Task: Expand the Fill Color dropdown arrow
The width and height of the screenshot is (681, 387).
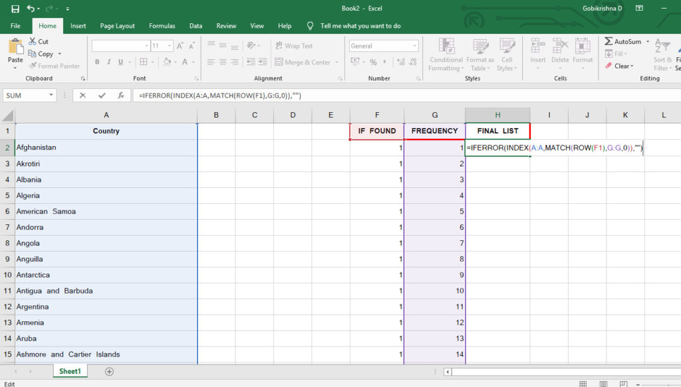Action: [174, 61]
